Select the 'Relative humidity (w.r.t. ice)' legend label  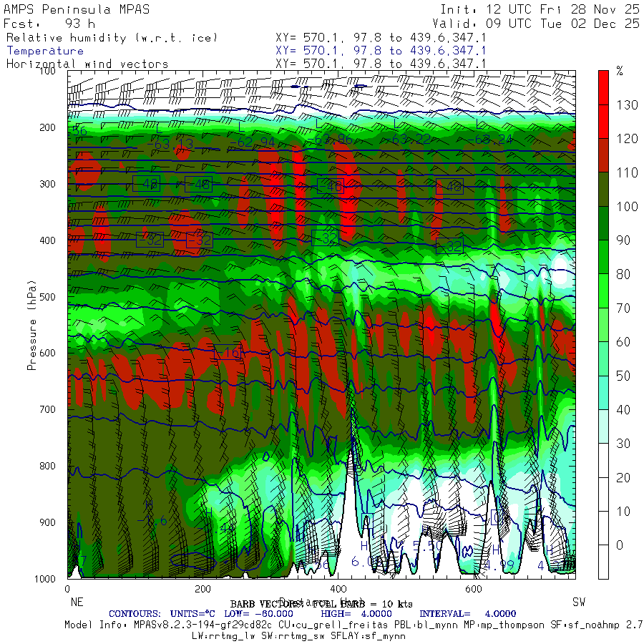point(112,38)
